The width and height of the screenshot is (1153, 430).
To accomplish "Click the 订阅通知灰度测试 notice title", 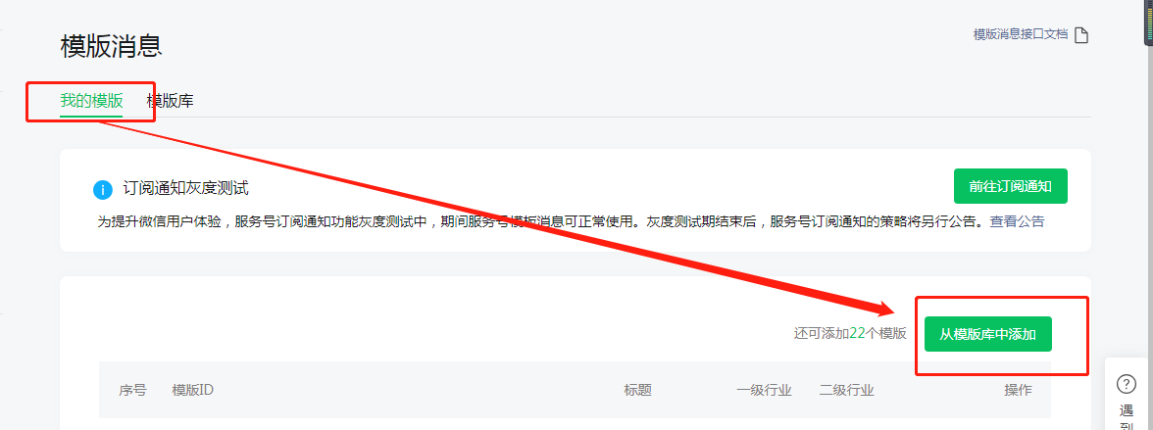I will point(185,188).
